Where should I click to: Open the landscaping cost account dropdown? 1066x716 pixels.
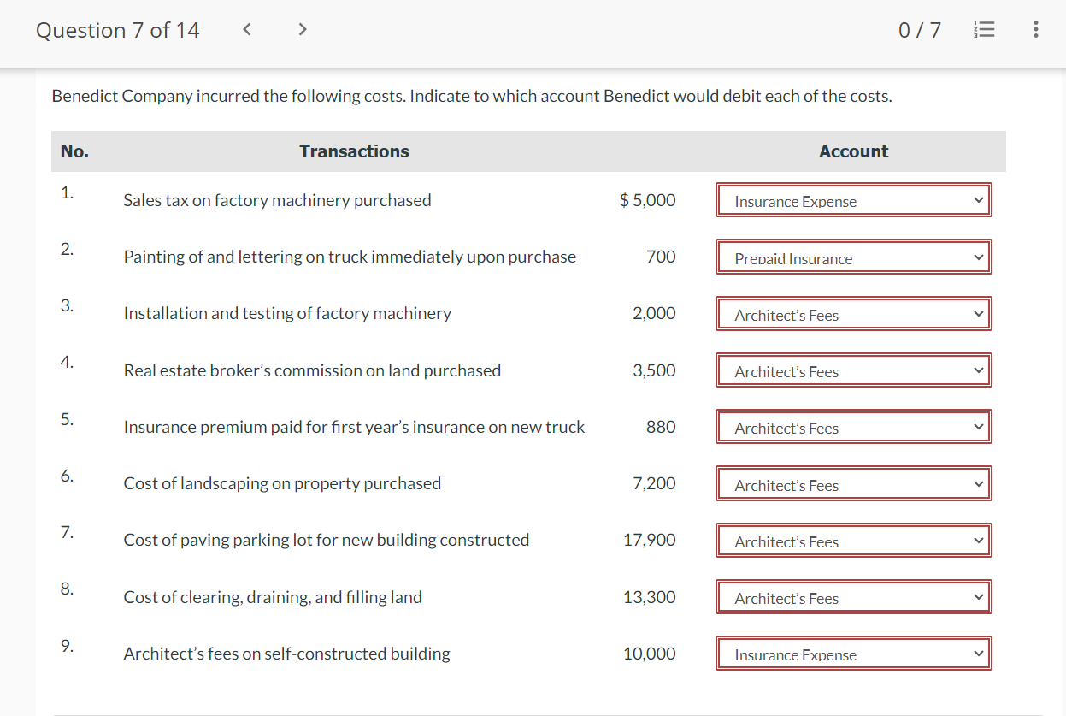click(853, 483)
